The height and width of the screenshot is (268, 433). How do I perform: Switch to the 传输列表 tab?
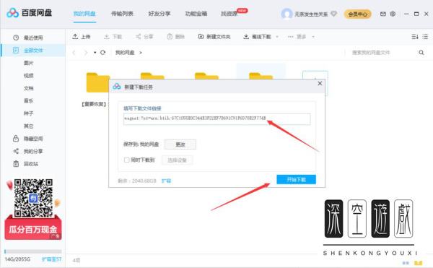pos(122,14)
